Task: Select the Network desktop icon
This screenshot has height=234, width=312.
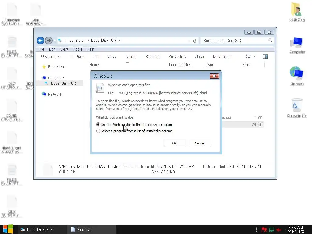Action: click(x=297, y=76)
